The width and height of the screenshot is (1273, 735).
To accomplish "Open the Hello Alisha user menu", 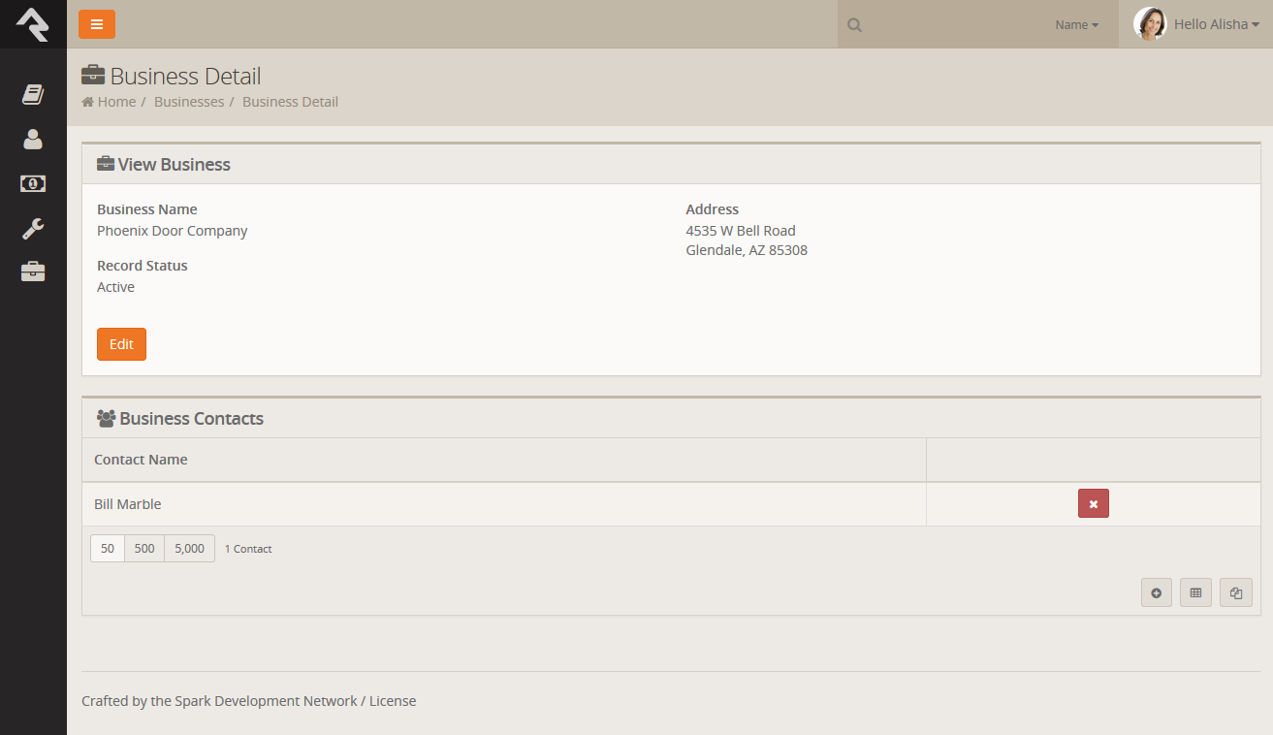I will tap(1197, 24).
